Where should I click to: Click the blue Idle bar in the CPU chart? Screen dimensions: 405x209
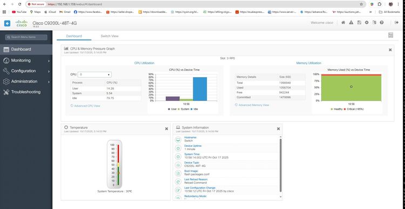pos(200,89)
